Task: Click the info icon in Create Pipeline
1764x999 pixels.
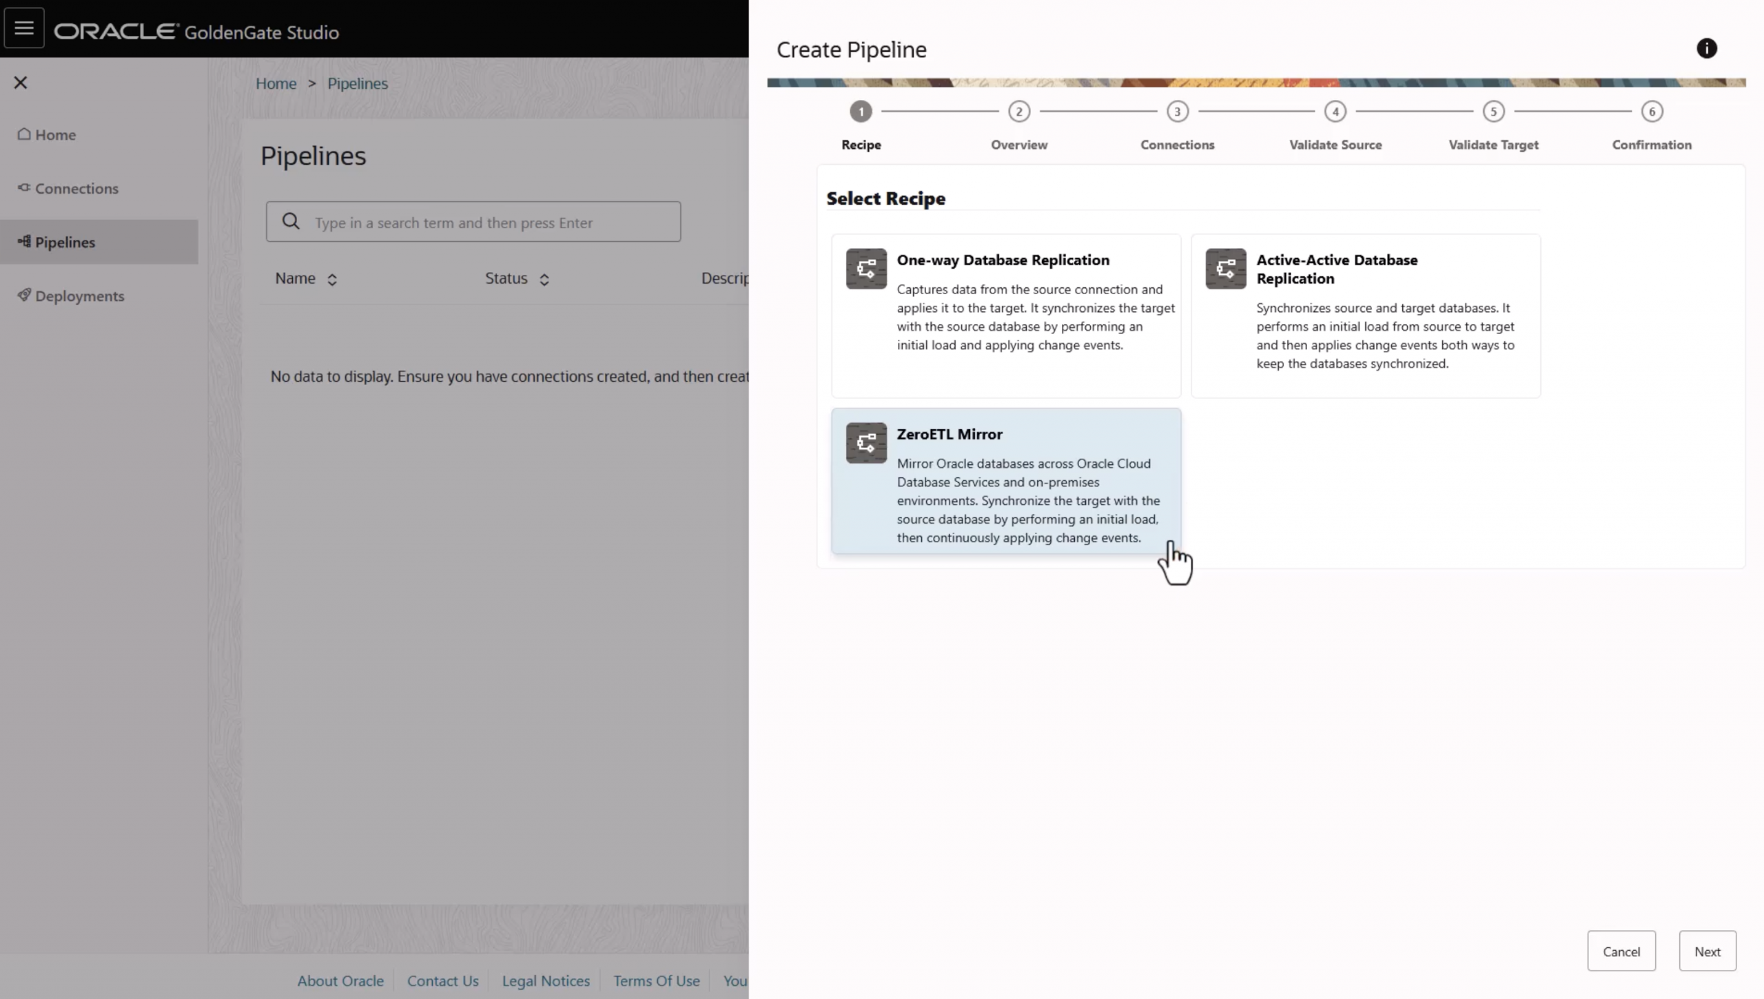Action: click(x=1707, y=48)
